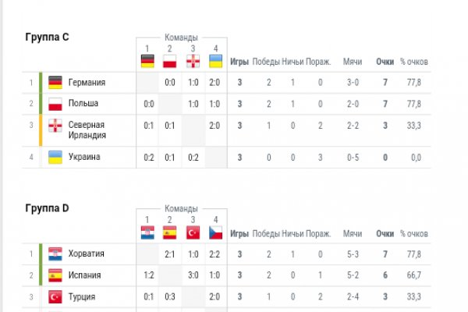Click the flag beside Турция team row
Viewport: 468px width, 312px height.
click(55, 296)
